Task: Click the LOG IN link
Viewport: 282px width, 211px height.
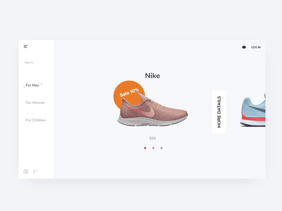Action: point(256,47)
